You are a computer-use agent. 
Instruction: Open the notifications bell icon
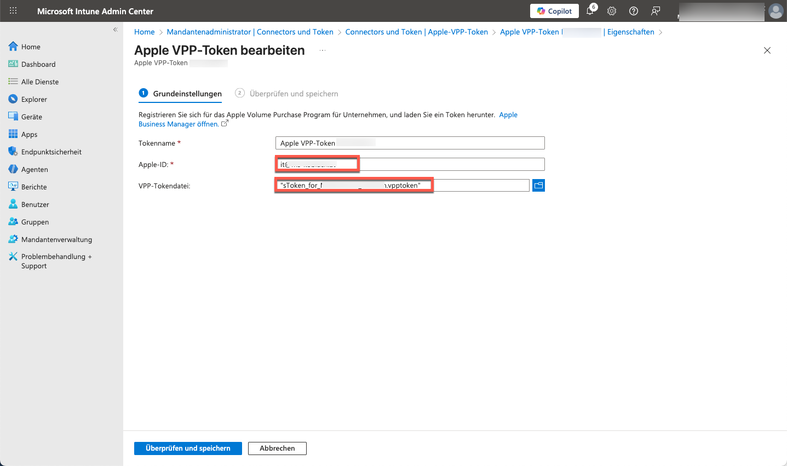[x=590, y=11]
